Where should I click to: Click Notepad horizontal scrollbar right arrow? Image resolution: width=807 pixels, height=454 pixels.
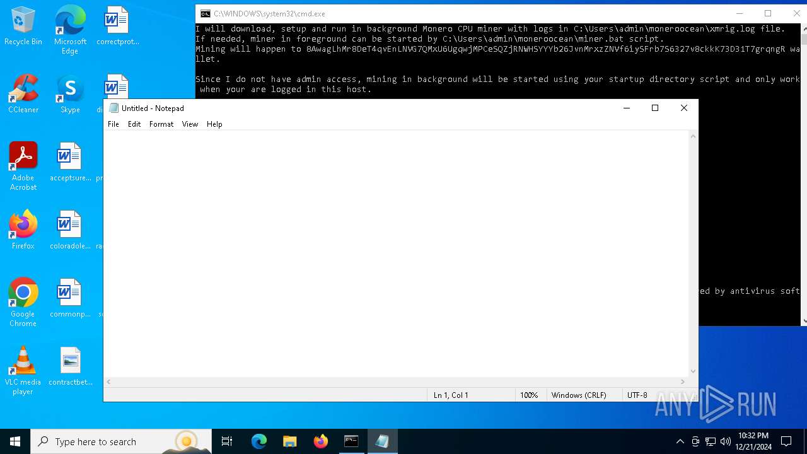click(x=683, y=381)
